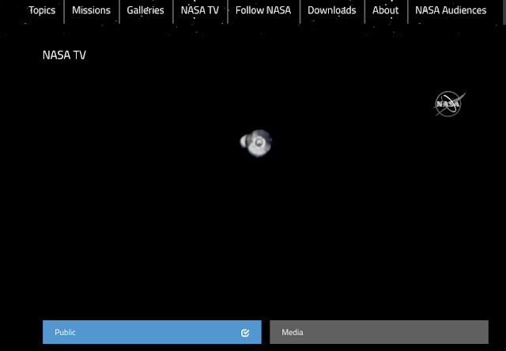506x351 pixels.
Task: Switch to the Media channel tab
Action: tap(379, 332)
